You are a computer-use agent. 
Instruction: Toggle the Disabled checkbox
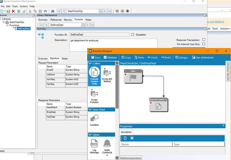tap(133, 35)
